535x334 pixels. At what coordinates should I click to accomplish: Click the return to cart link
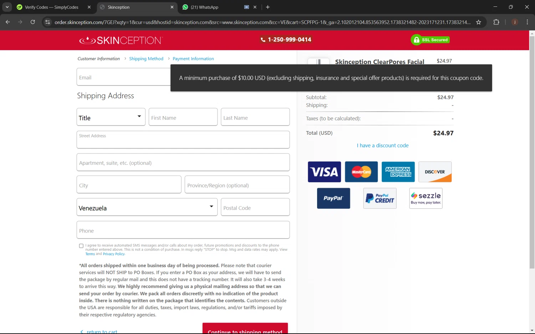tap(99, 332)
